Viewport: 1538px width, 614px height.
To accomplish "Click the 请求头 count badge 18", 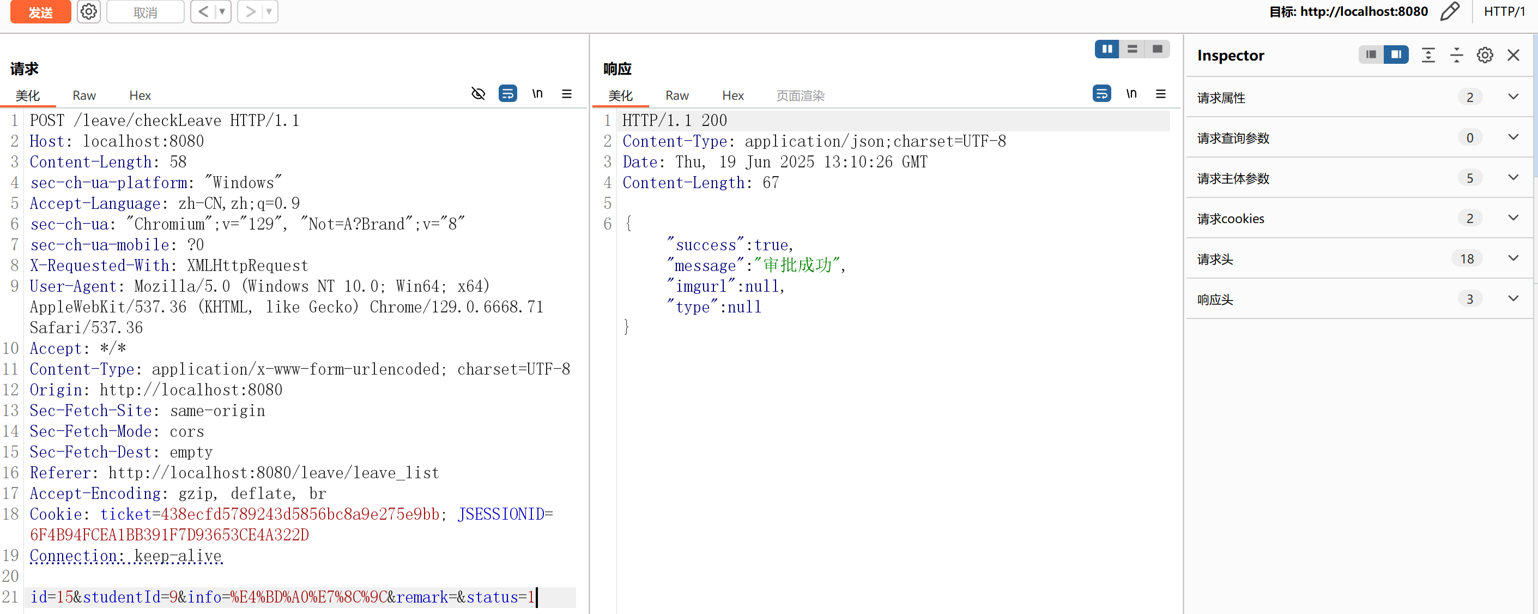I will (1467, 258).
